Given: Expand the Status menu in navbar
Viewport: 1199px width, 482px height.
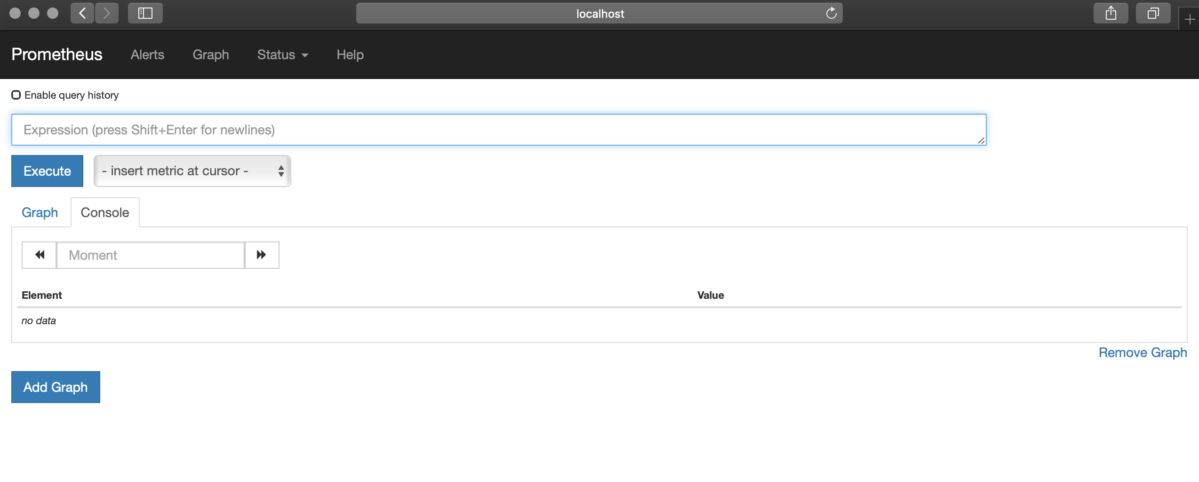Looking at the screenshot, I should (x=282, y=54).
